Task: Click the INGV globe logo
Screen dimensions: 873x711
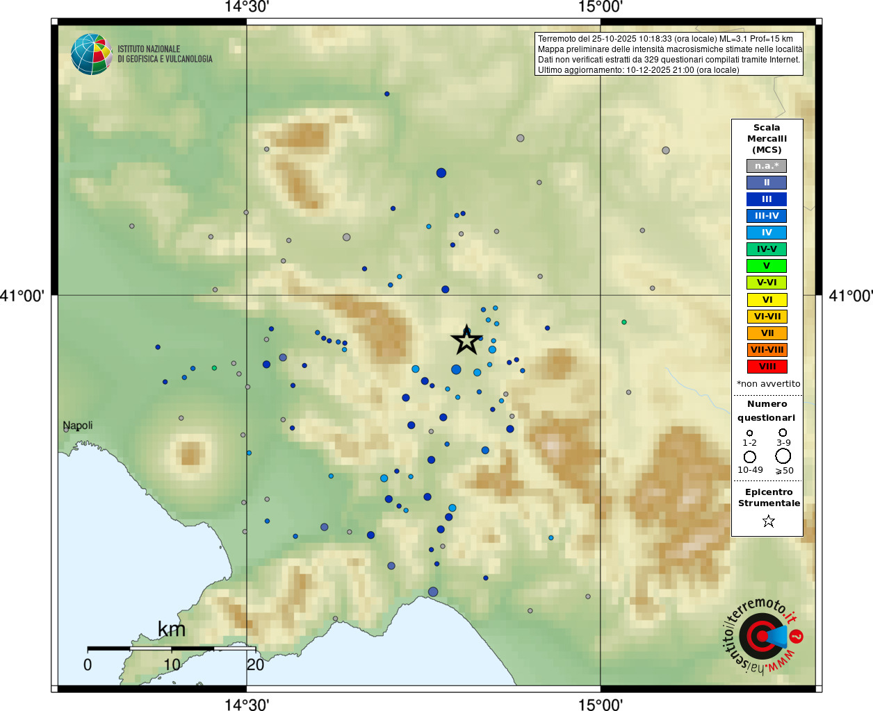Action: coord(92,54)
